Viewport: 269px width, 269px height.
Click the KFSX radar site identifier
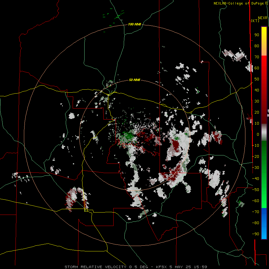pyautogui.click(x=161, y=267)
